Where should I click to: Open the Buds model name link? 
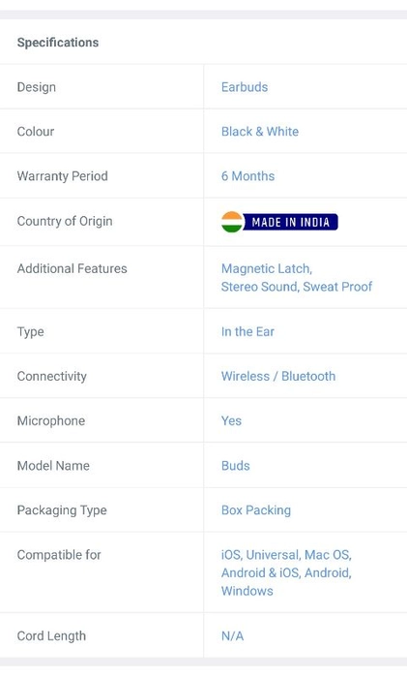(235, 466)
